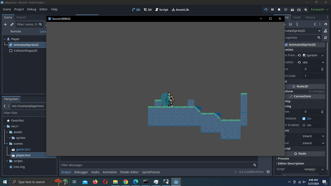Go forward in FileSystem path history

9,106
